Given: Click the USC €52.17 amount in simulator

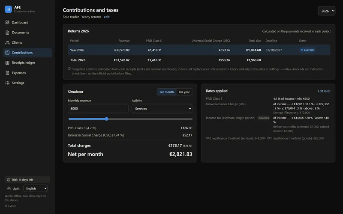Looking at the screenshot, I should click(187, 135).
